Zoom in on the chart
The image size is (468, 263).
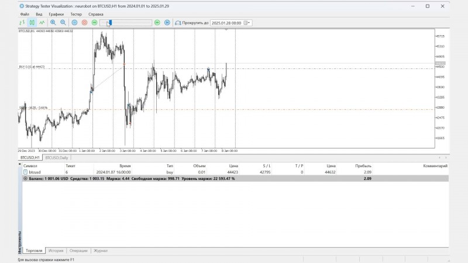pyautogui.click(x=53, y=23)
